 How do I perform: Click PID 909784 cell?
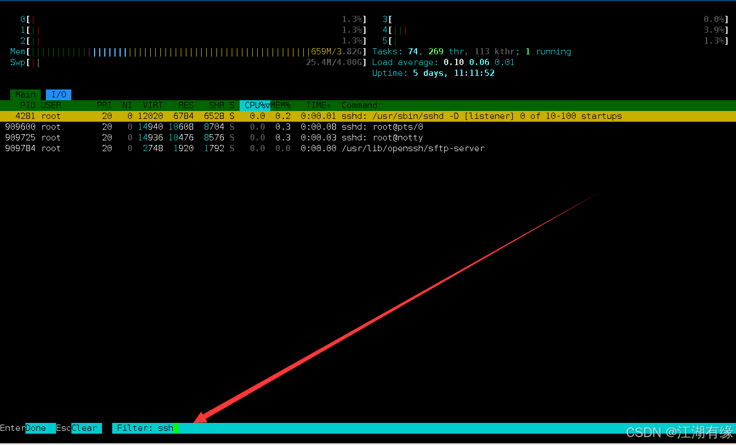click(20, 148)
